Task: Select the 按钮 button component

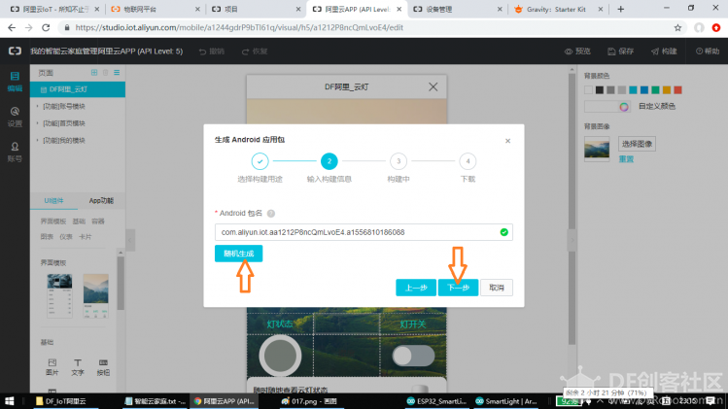Action: pos(103,367)
